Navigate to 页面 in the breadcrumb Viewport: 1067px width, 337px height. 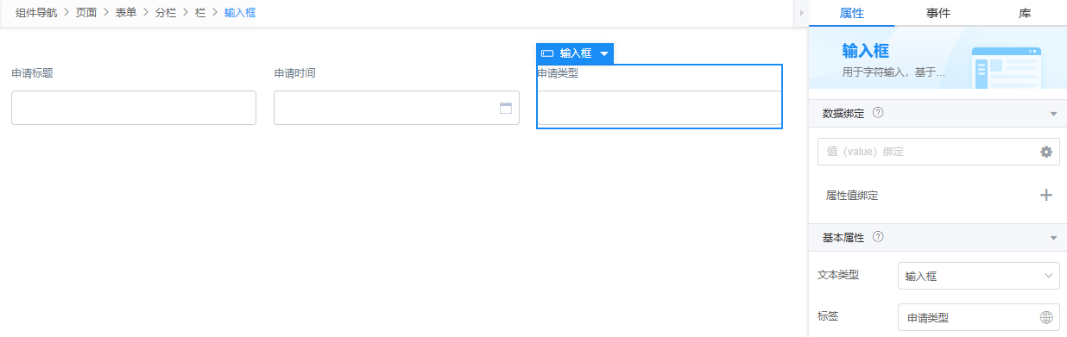pos(86,13)
